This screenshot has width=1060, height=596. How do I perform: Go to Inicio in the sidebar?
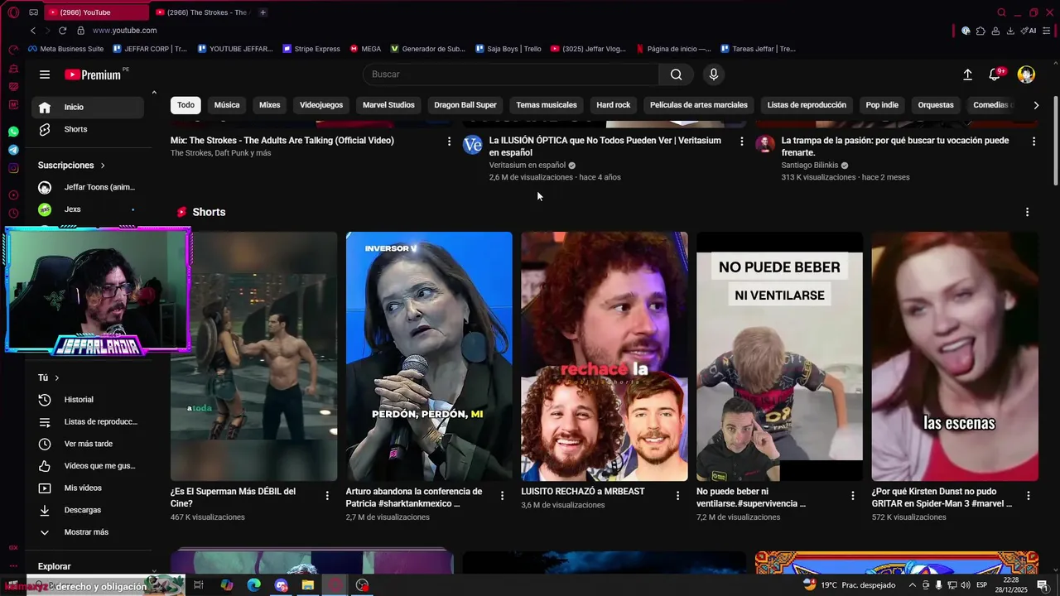[88, 107]
